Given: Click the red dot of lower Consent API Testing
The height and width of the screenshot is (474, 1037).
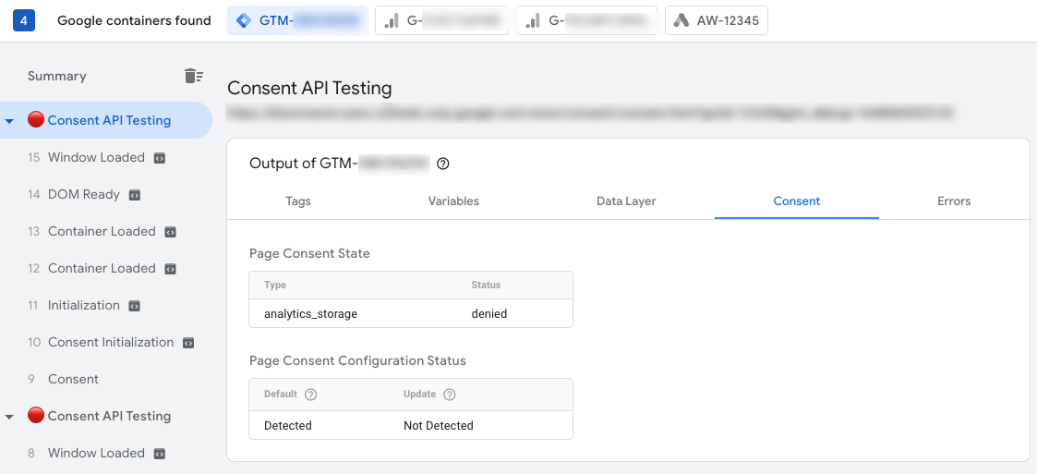Looking at the screenshot, I should [x=36, y=415].
